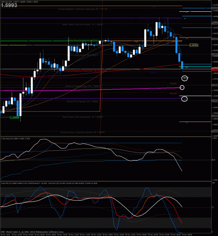The height and width of the screenshot is (236, 218).
Task: Select the Ultimate Resistance Extremely Overbought 8/8 label
Action: (83, 9)
